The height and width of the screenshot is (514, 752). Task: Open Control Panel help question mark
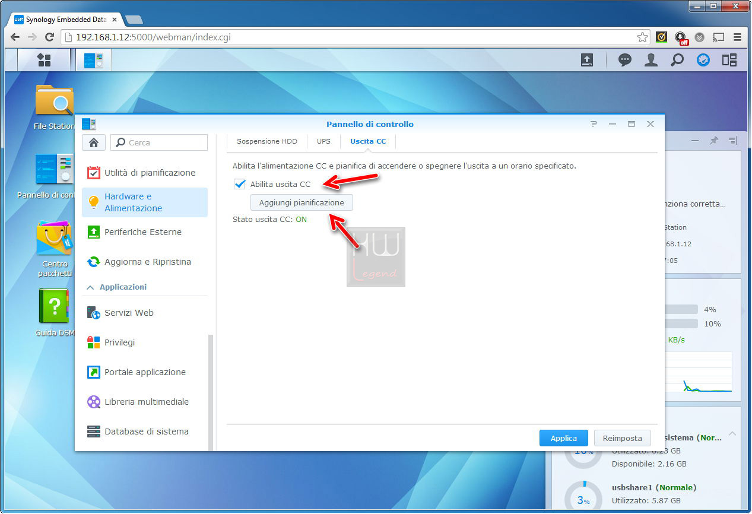594,124
